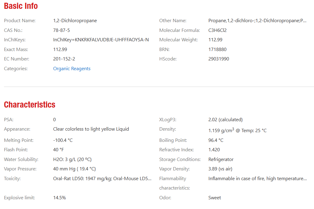This screenshot has width=314, height=209.
Task: Expand the truncated Other Name value
Action: (x=257, y=21)
